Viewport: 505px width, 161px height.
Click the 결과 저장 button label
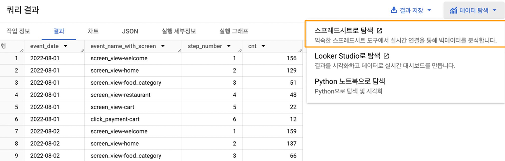point(411,10)
